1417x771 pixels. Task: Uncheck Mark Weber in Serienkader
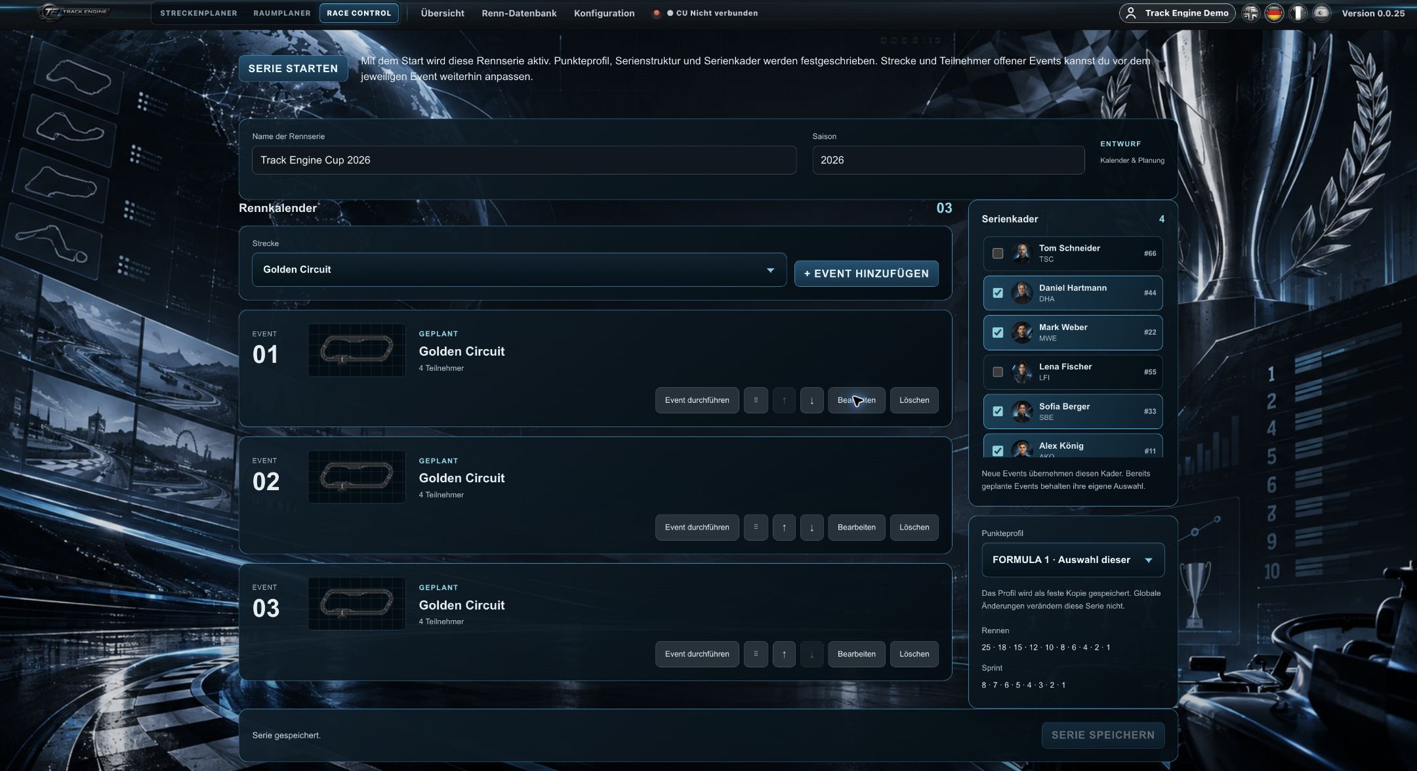[x=998, y=333]
